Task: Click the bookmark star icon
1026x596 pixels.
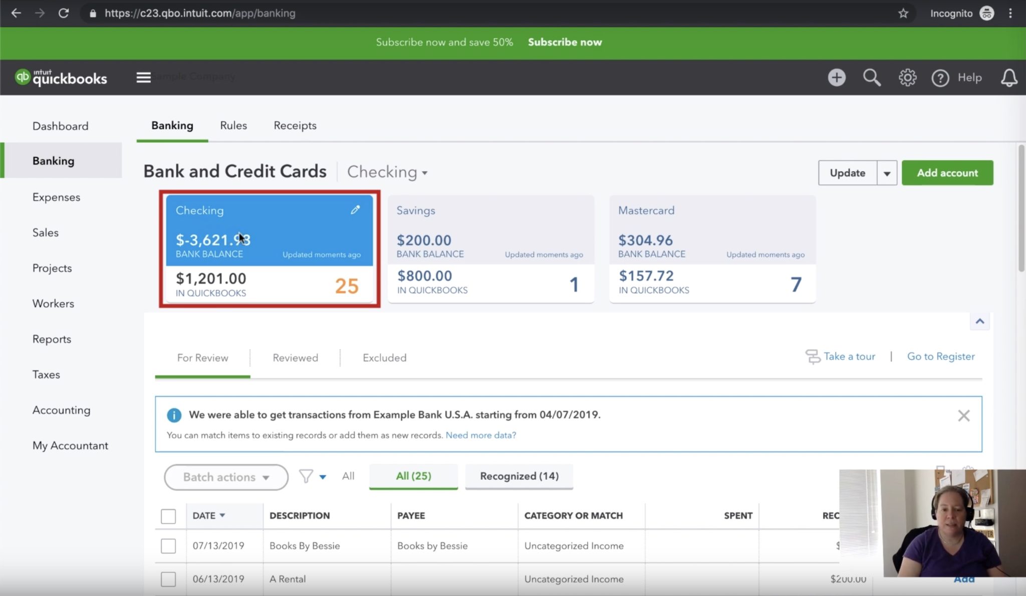Action: 903,13
